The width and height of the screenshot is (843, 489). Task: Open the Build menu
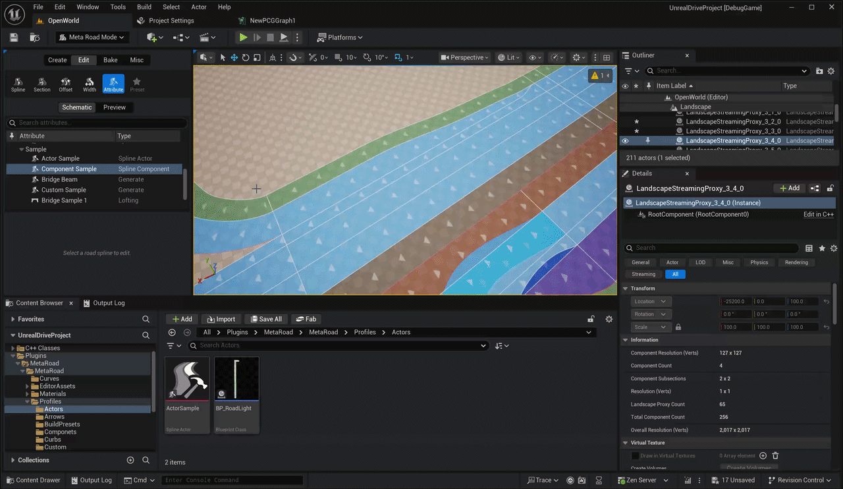[144, 7]
